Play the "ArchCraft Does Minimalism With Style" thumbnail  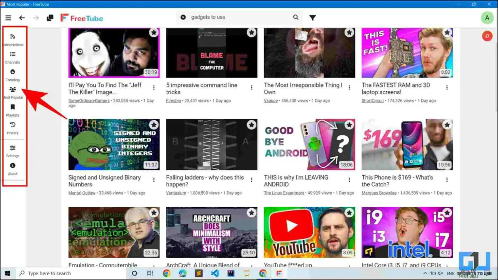coord(212,232)
